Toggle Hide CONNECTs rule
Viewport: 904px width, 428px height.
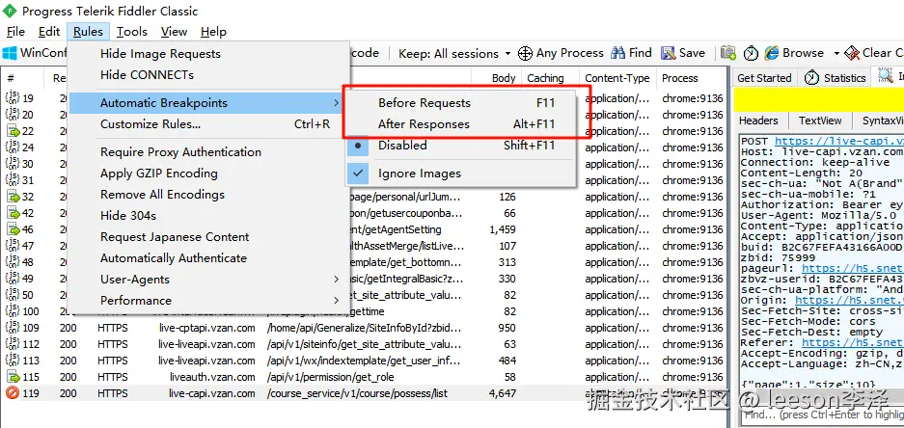(208, 75)
